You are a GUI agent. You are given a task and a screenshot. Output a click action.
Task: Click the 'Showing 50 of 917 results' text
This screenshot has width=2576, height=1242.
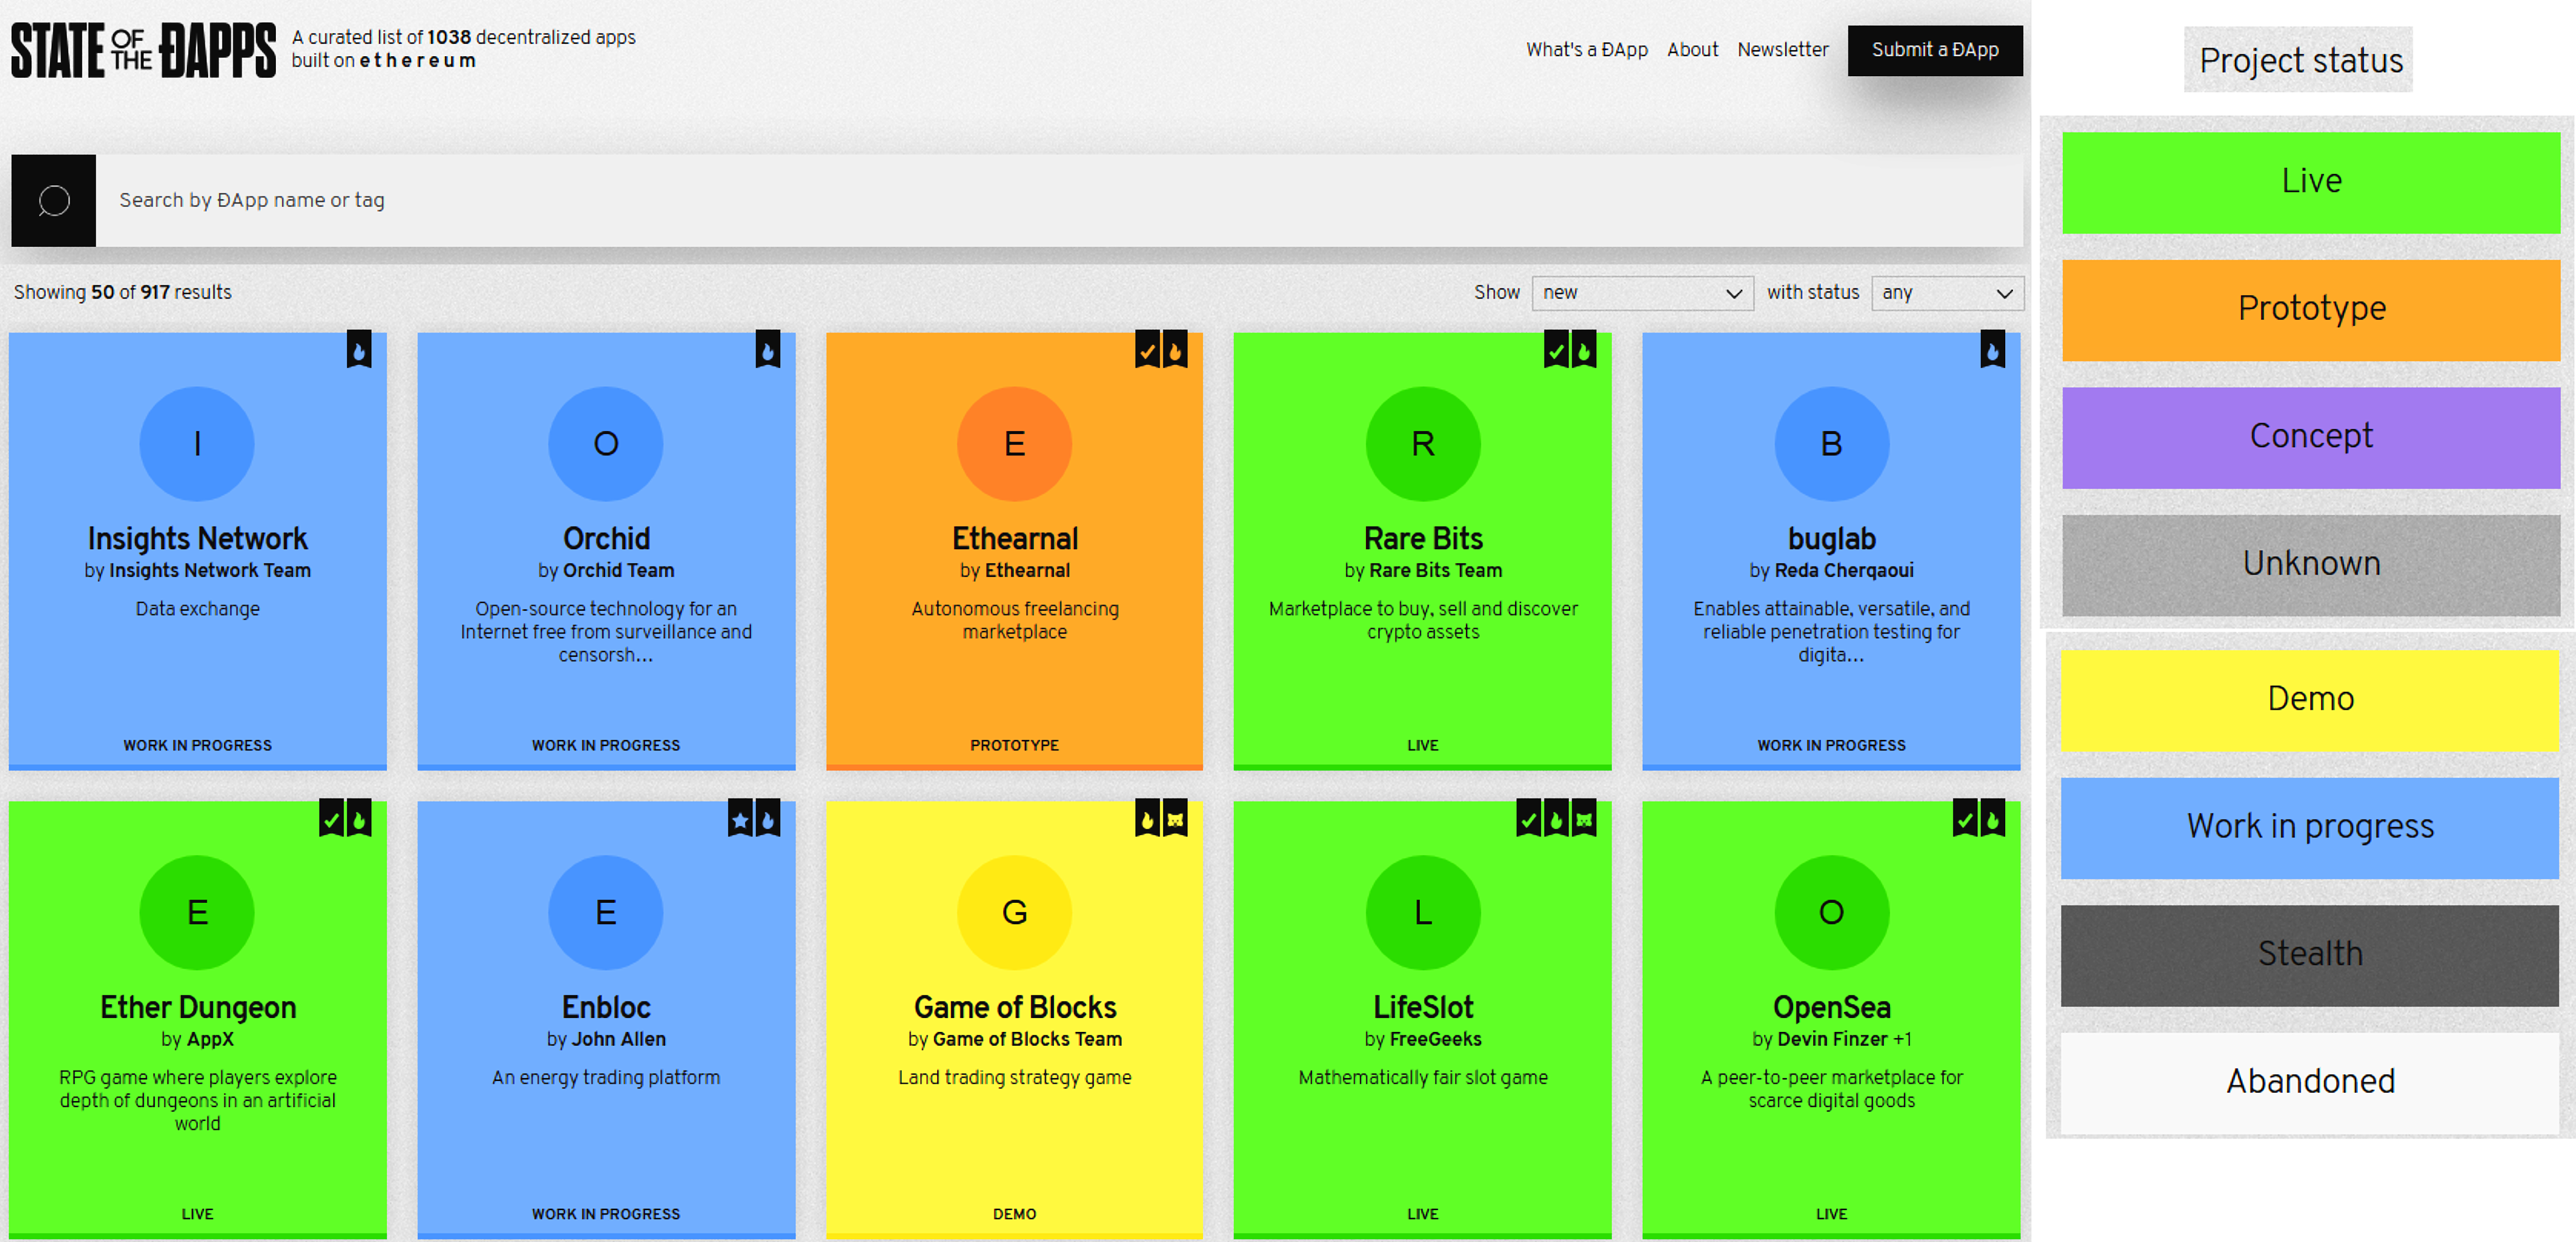click(x=122, y=292)
